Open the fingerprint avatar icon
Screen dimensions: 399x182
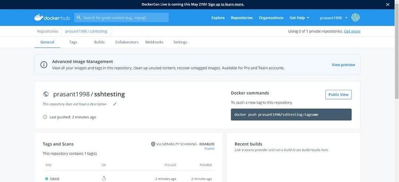(x=355, y=18)
